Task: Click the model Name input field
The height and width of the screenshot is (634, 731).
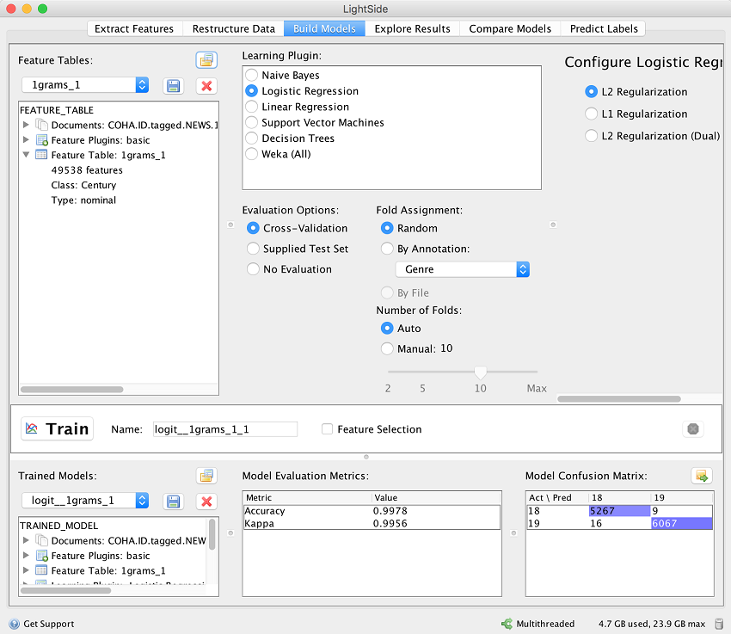Action: pos(224,429)
